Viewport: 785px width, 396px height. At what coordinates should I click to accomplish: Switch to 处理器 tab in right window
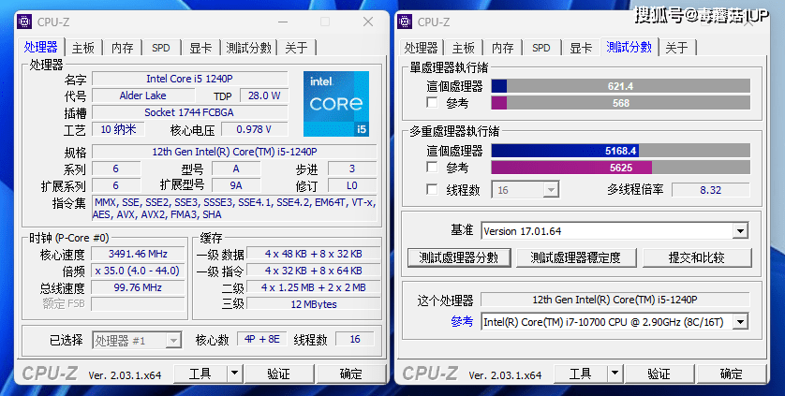pos(421,48)
